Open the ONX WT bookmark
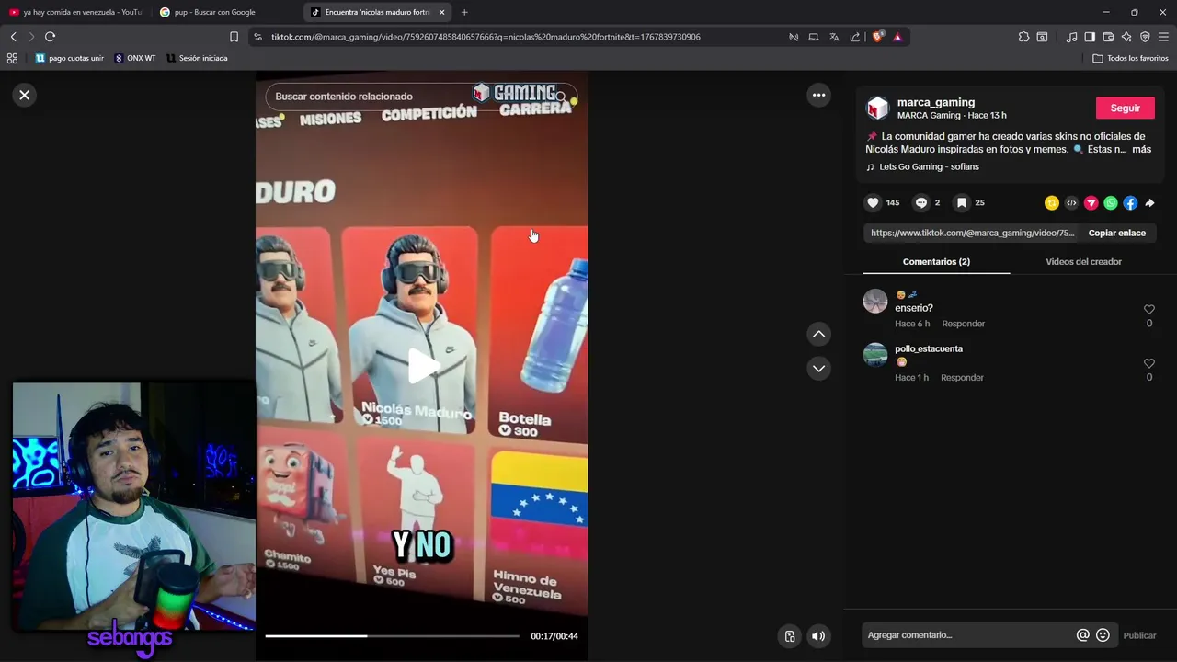This screenshot has width=1177, height=662. [x=135, y=58]
